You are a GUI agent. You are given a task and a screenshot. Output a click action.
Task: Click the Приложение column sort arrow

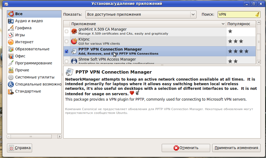[223, 24]
